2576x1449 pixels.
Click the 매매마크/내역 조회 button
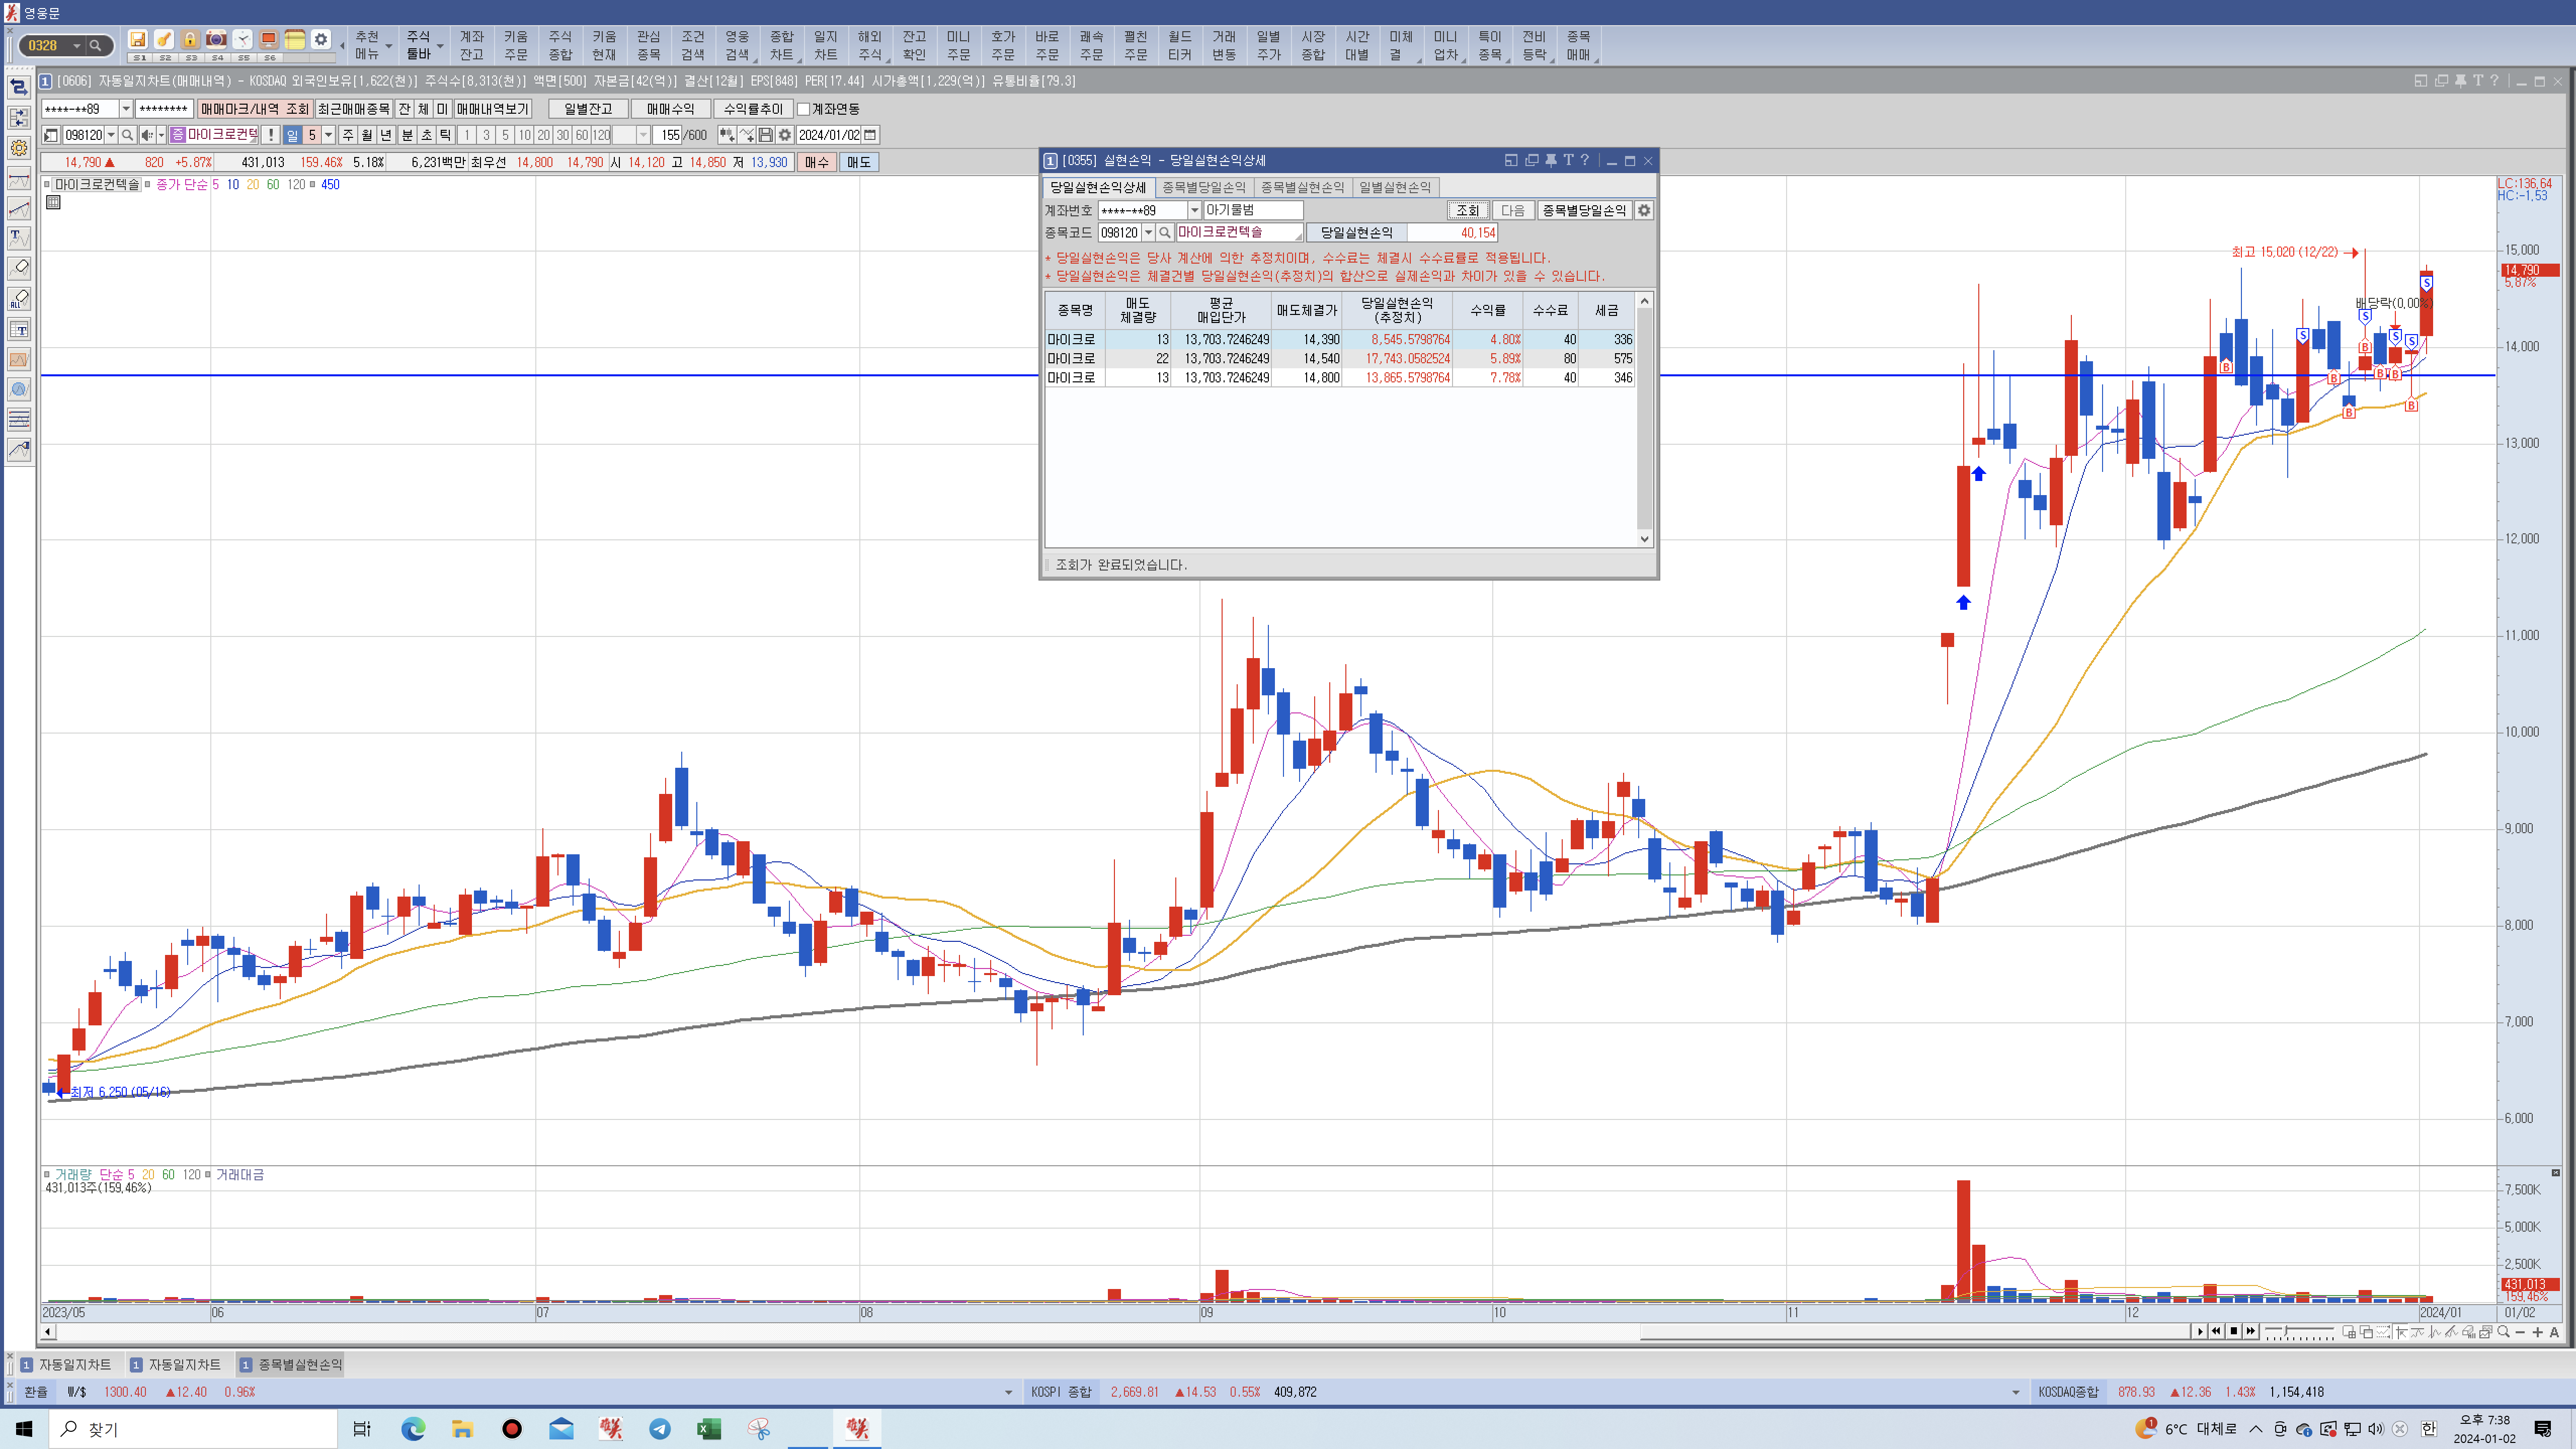pyautogui.click(x=255, y=109)
